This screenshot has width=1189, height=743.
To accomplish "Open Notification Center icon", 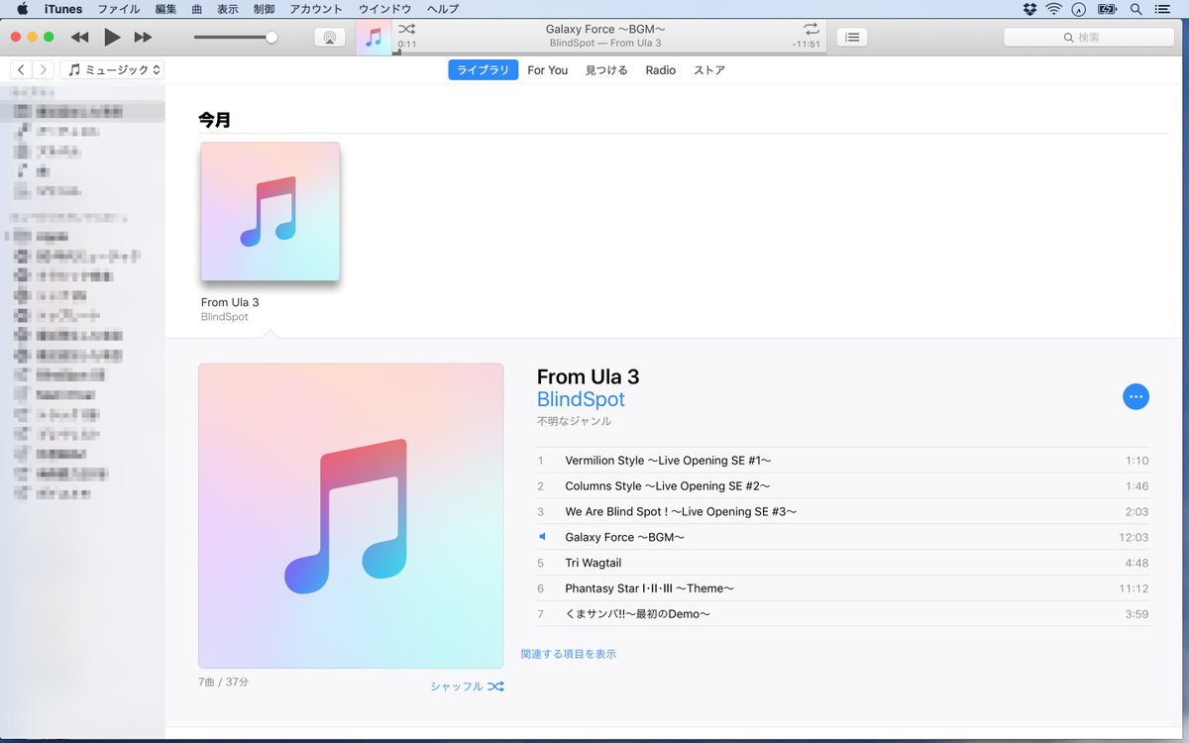I will (x=1162, y=9).
